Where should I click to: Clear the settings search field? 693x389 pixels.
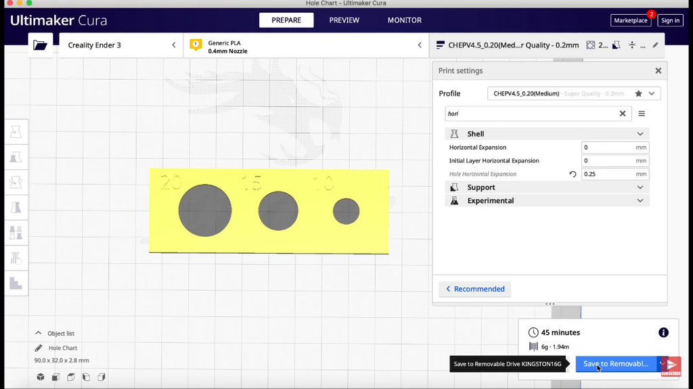tap(623, 114)
